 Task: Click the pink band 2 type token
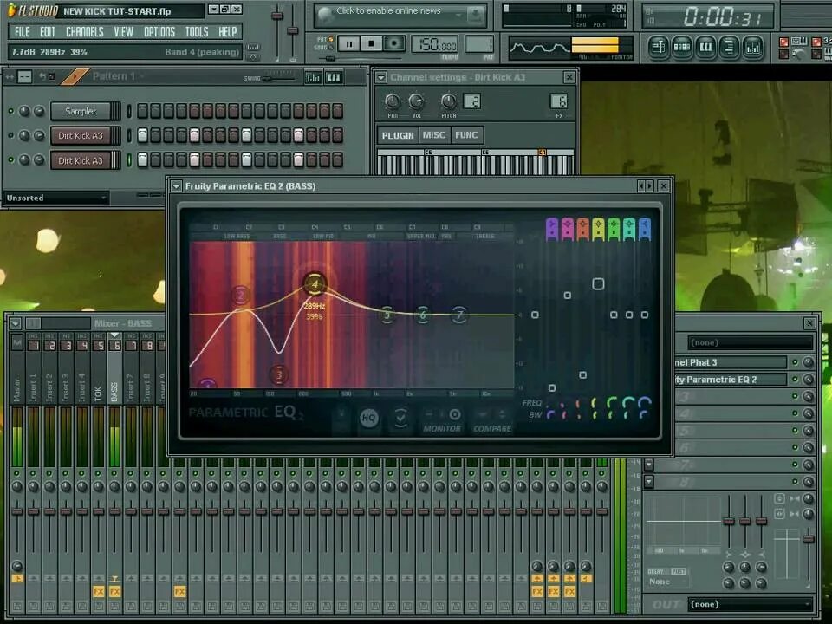pos(567,229)
